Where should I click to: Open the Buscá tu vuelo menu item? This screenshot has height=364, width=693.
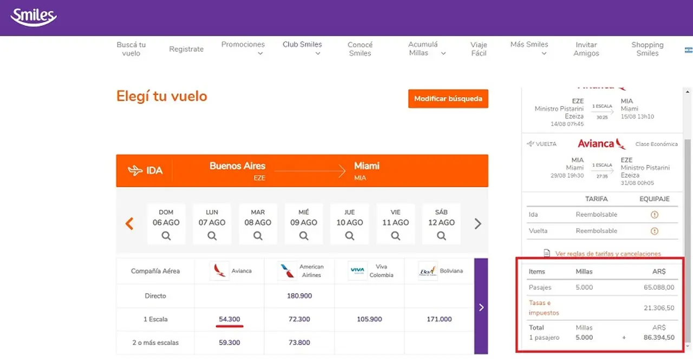coord(131,49)
